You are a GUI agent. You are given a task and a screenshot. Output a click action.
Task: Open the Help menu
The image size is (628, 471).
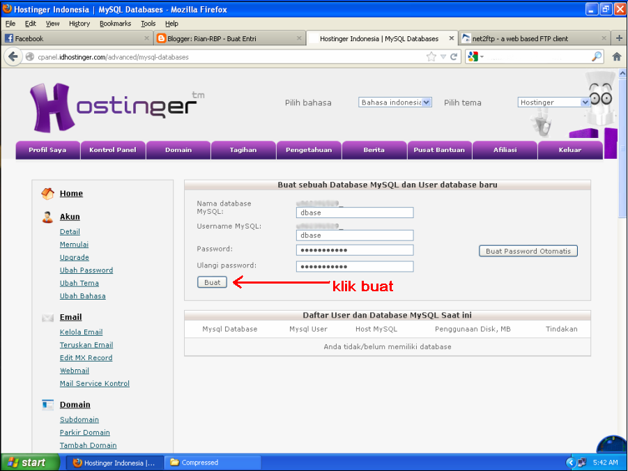point(171,24)
